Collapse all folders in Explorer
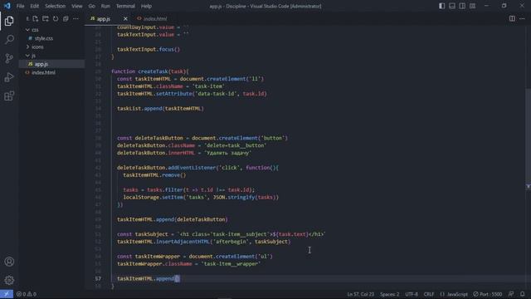The width and height of the screenshot is (531, 299). [66, 18]
